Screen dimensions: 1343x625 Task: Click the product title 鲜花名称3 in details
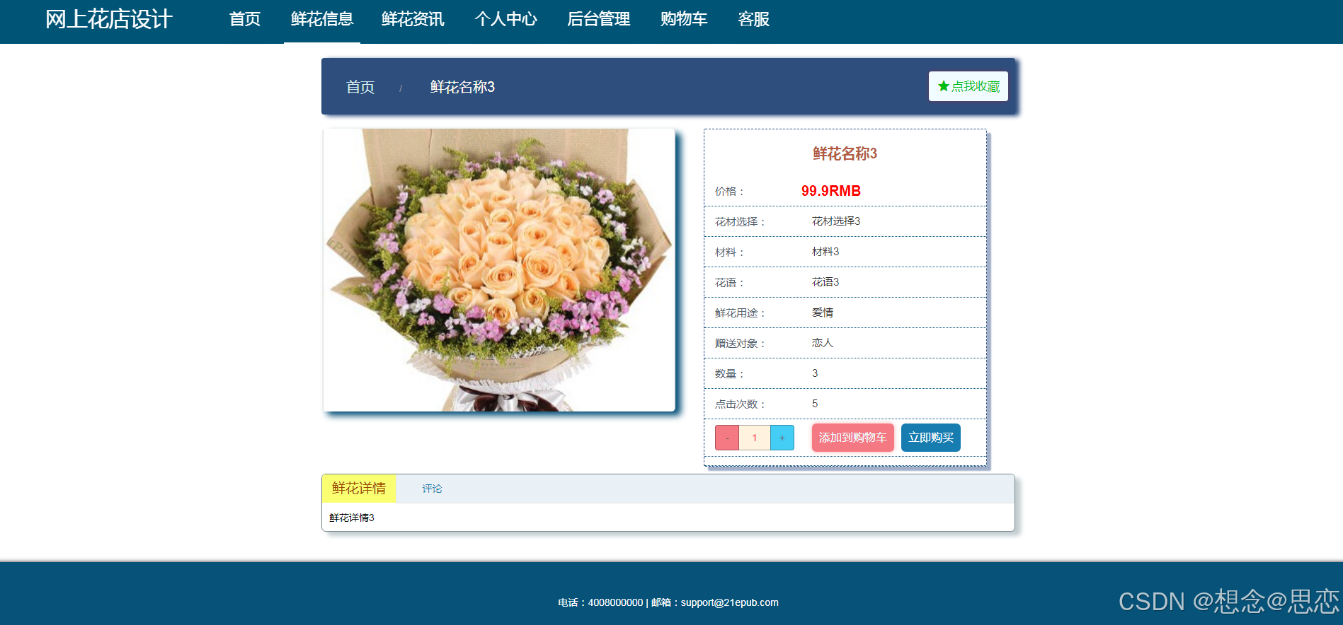click(845, 153)
